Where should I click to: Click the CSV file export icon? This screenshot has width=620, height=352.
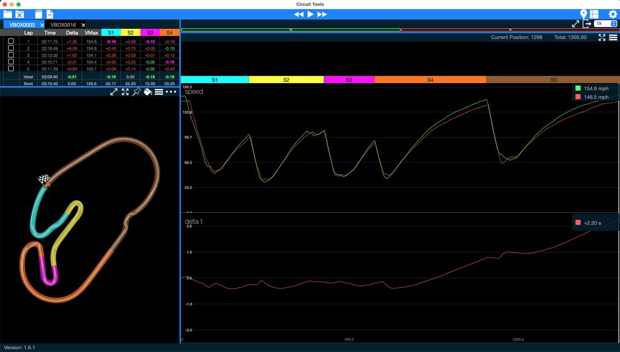[x=50, y=14]
